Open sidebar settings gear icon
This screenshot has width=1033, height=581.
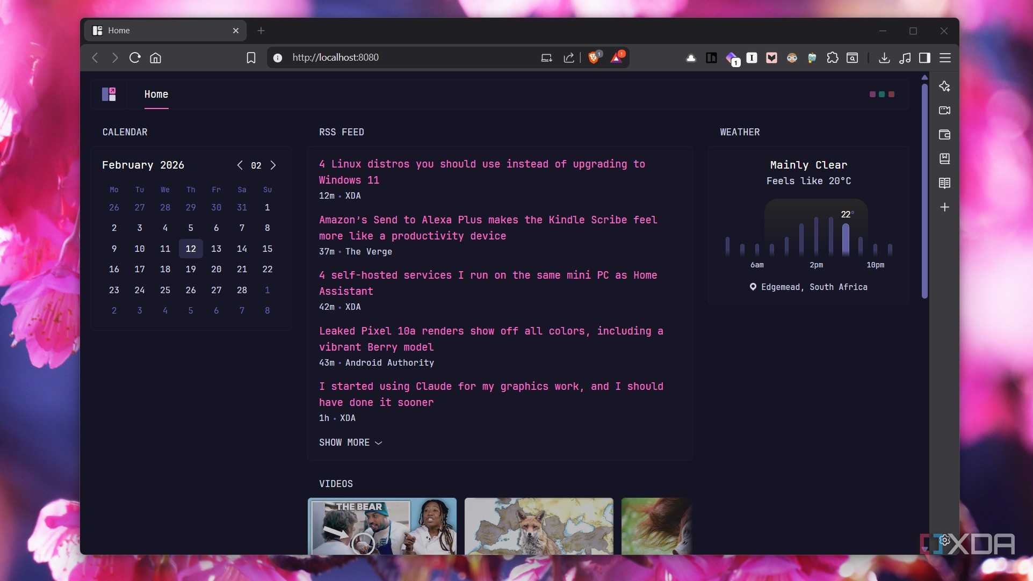click(x=945, y=541)
